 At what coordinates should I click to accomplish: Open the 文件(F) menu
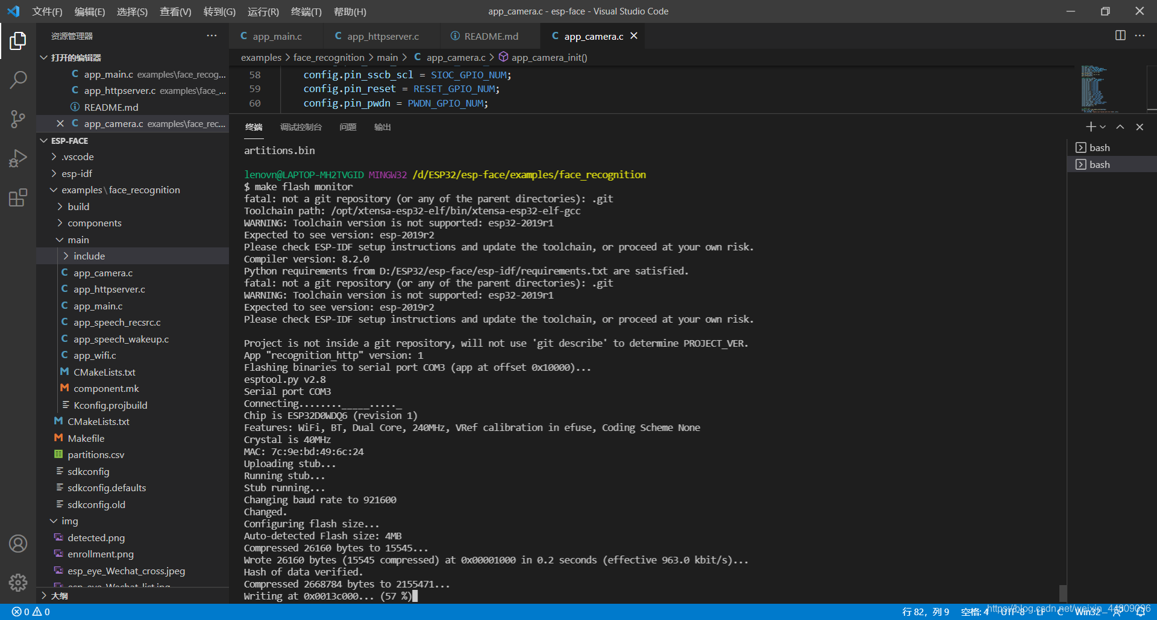(x=47, y=11)
